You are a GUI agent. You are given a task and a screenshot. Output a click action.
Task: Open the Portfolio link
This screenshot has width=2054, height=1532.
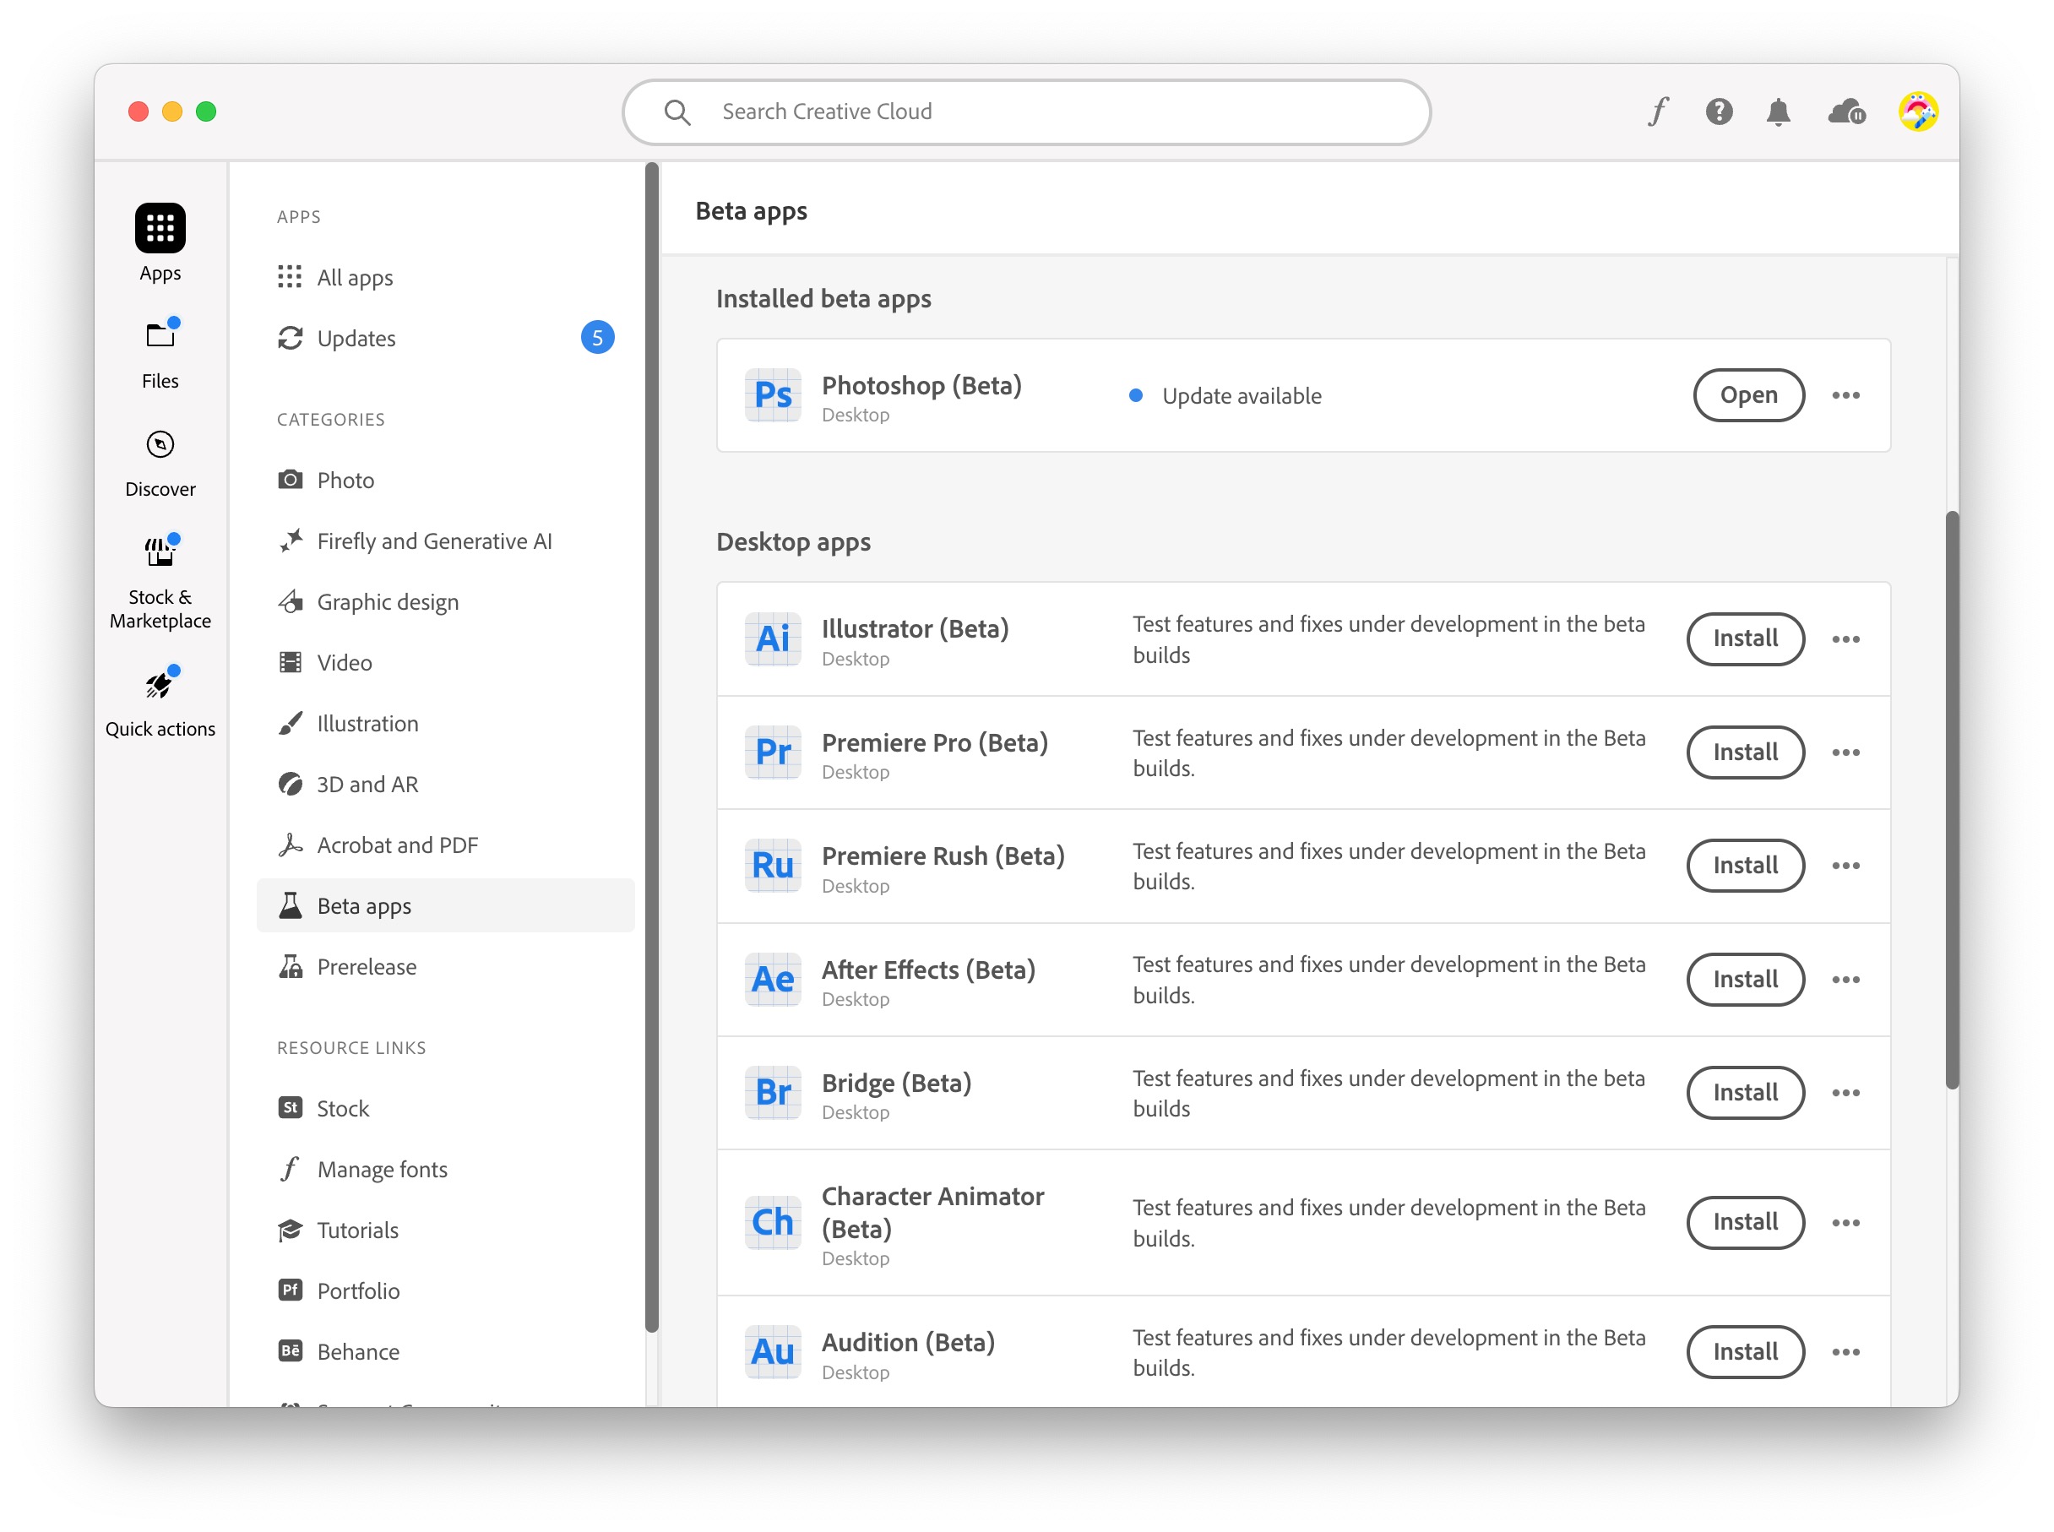pos(445,1291)
